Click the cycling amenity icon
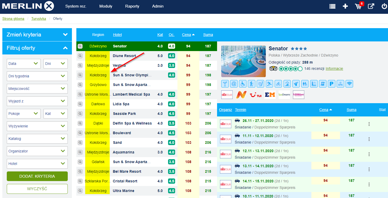Image resolution: width=388 pixels, height=198 pixels. [278, 84]
